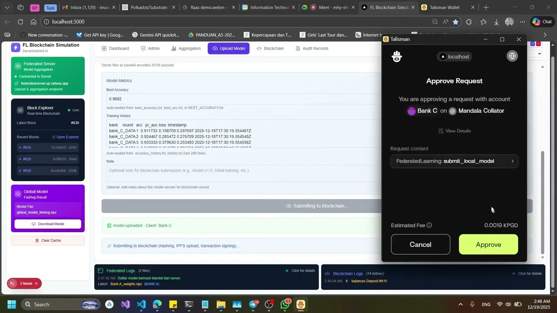Click the Blockchain Logs code icon

(x=327, y=273)
